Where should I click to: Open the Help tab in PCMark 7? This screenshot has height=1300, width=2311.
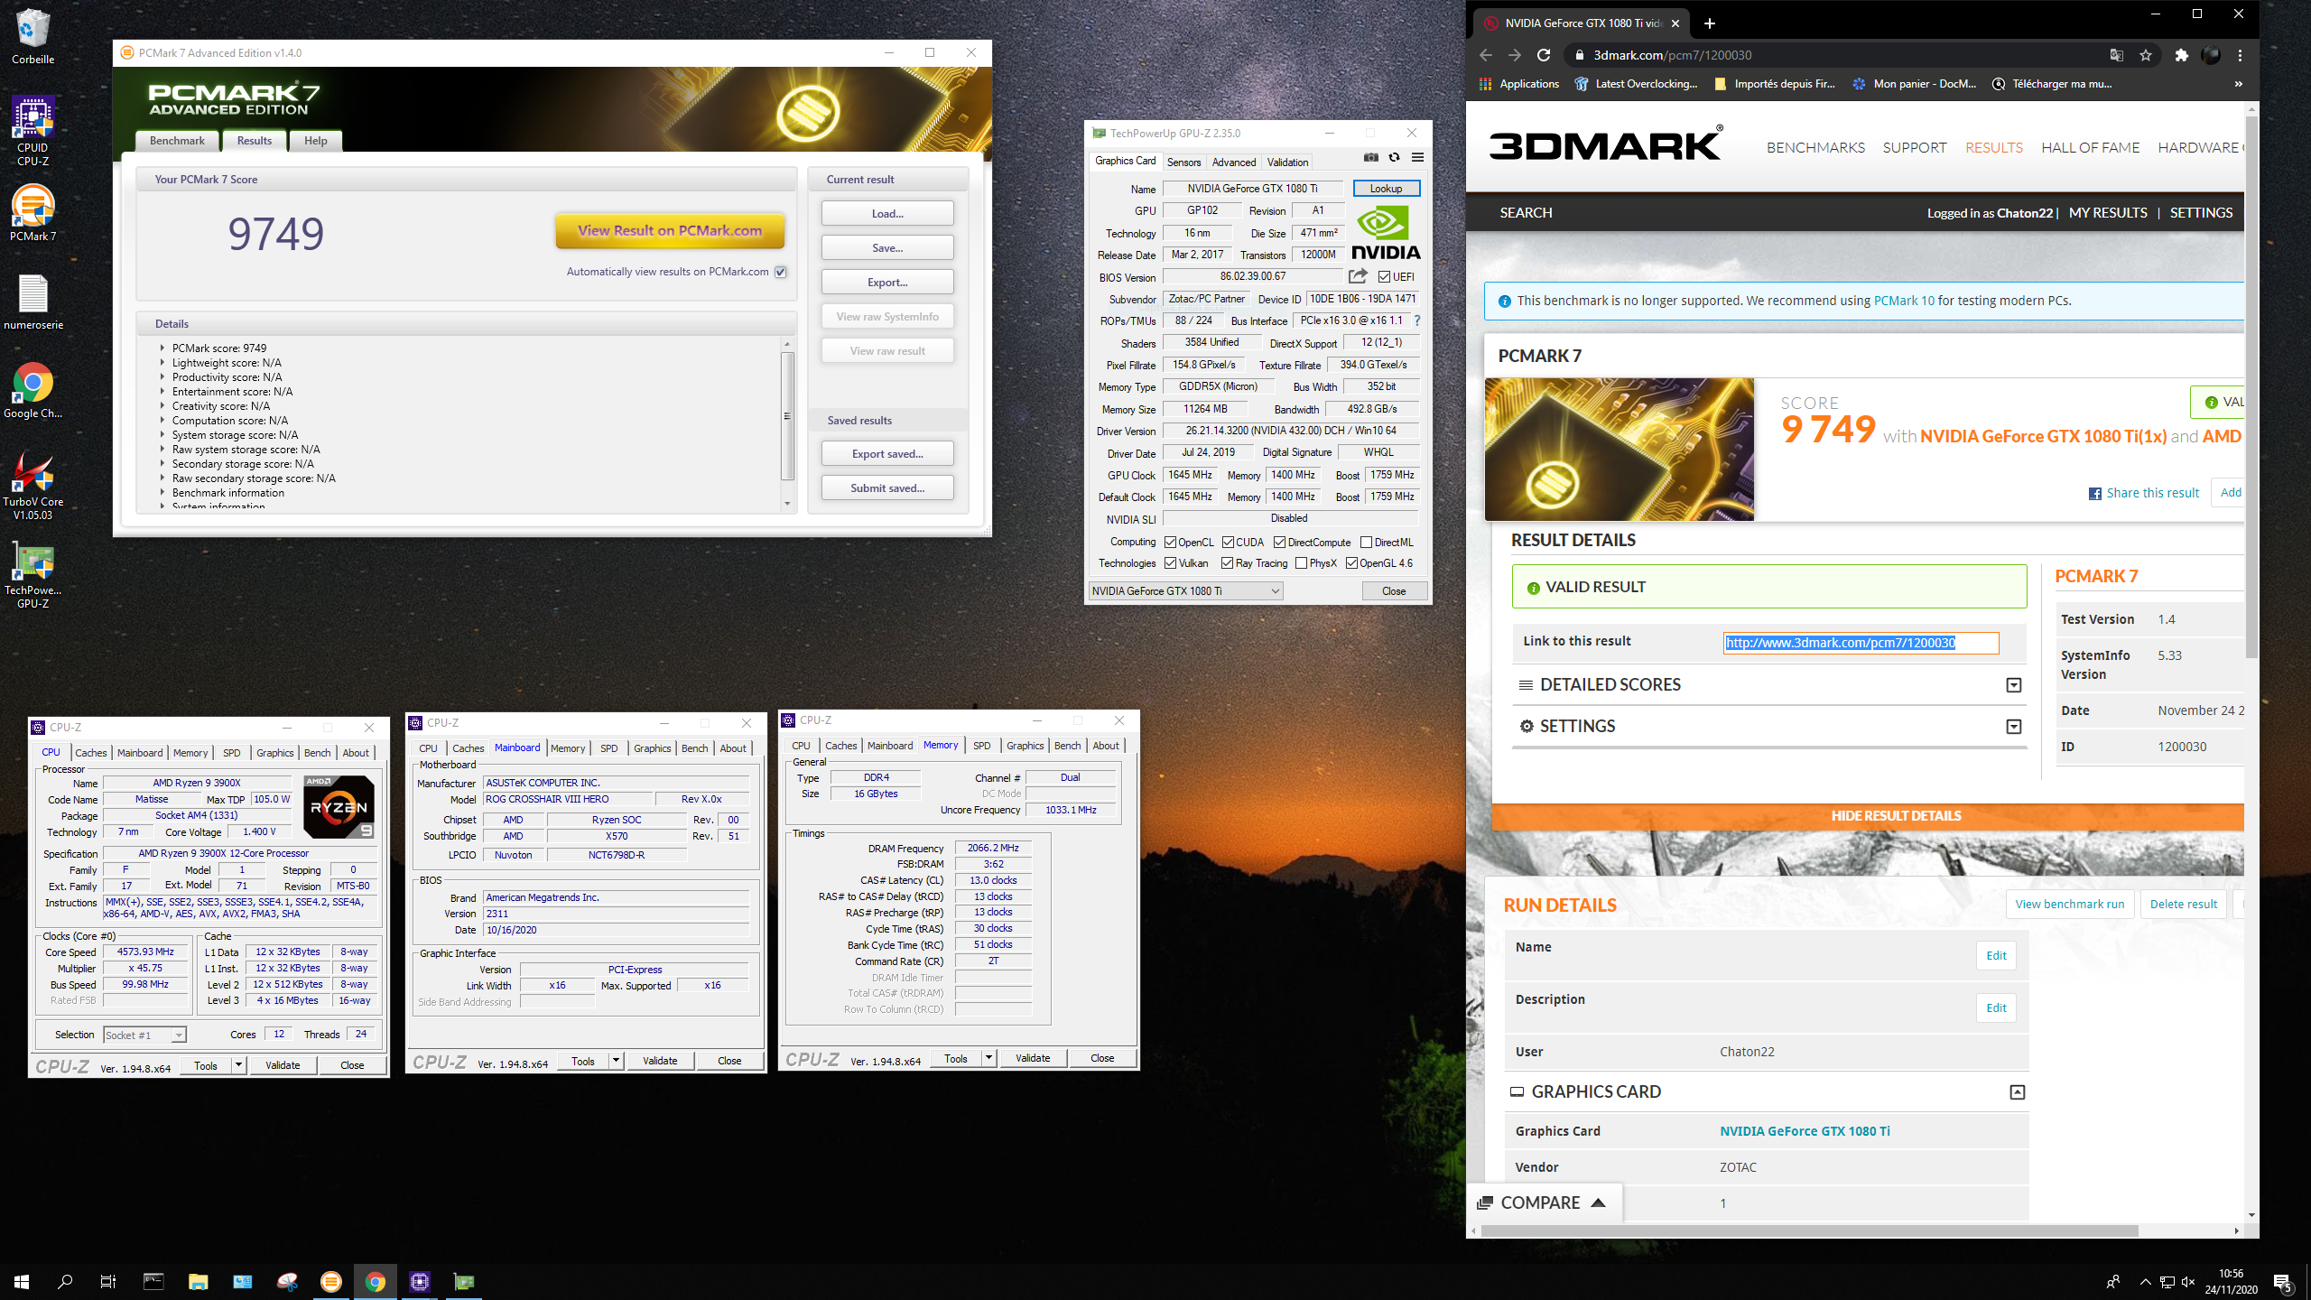click(x=315, y=141)
